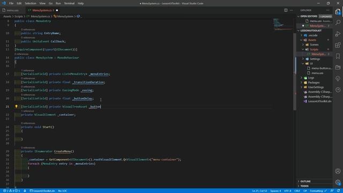The image size is (343, 193).
Task: Open Explorer panel ellipsis menu
Action: pos(327,10)
